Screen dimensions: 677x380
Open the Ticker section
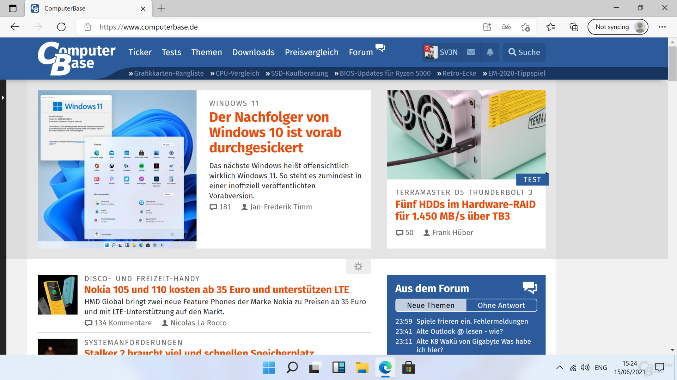(140, 52)
